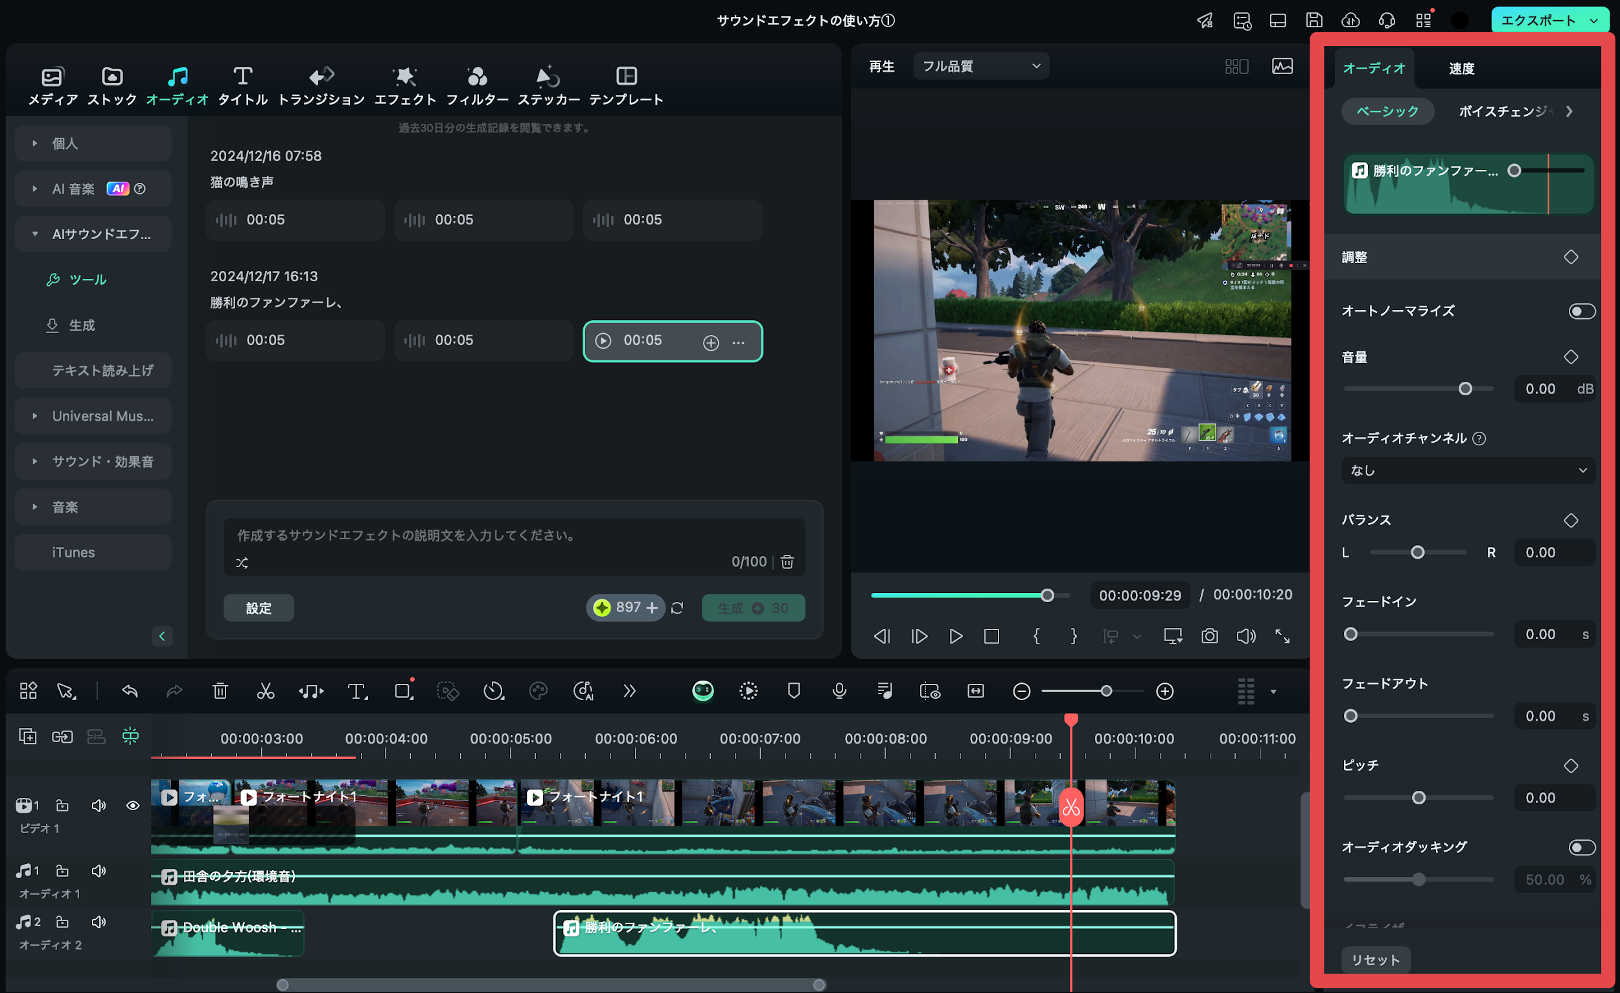The height and width of the screenshot is (993, 1620).
Task: Select the ボイスチェンジャー sub-tab
Action: pyautogui.click(x=1505, y=111)
